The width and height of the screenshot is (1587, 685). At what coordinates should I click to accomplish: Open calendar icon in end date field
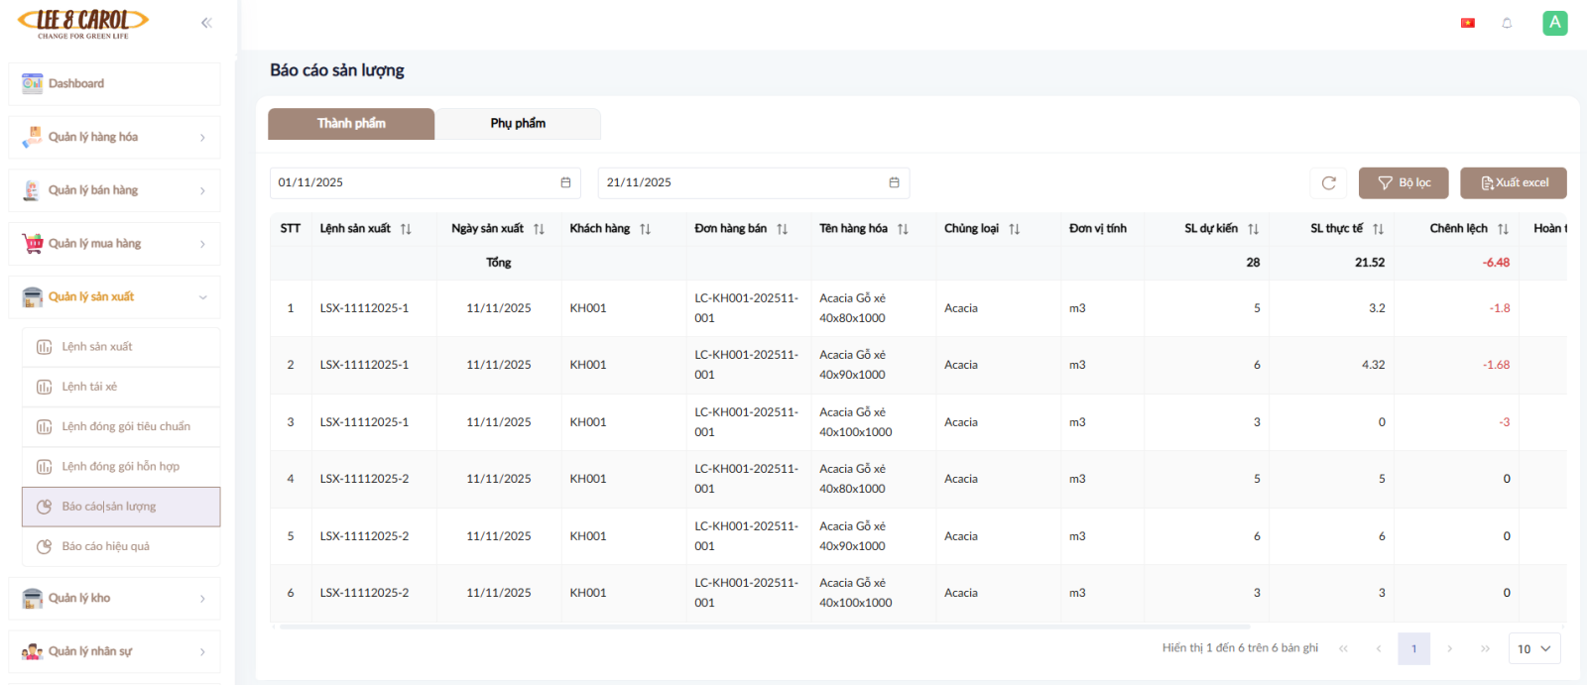(x=894, y=182)
